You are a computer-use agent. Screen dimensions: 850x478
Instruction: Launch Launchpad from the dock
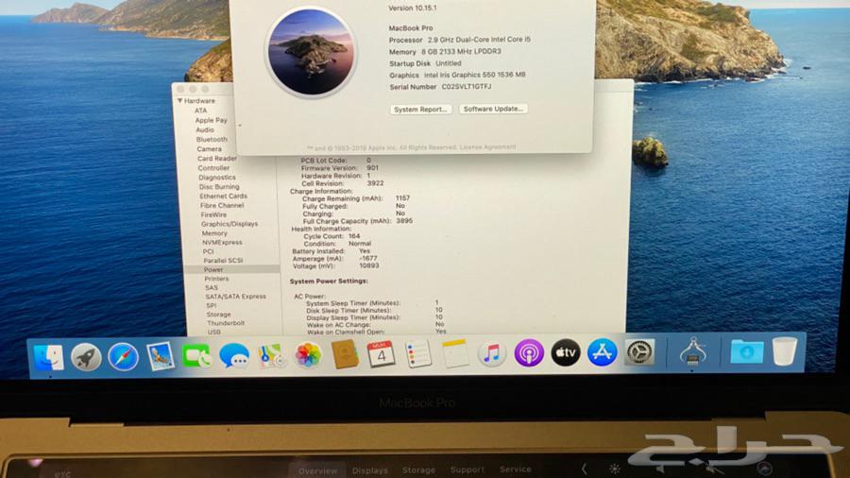86,358
